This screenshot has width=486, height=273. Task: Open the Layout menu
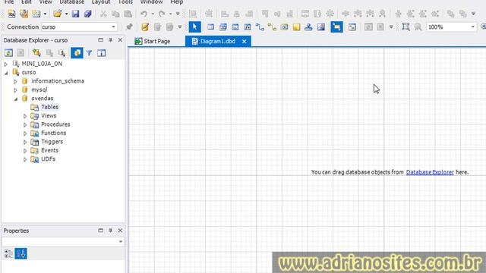coord(101,2)
